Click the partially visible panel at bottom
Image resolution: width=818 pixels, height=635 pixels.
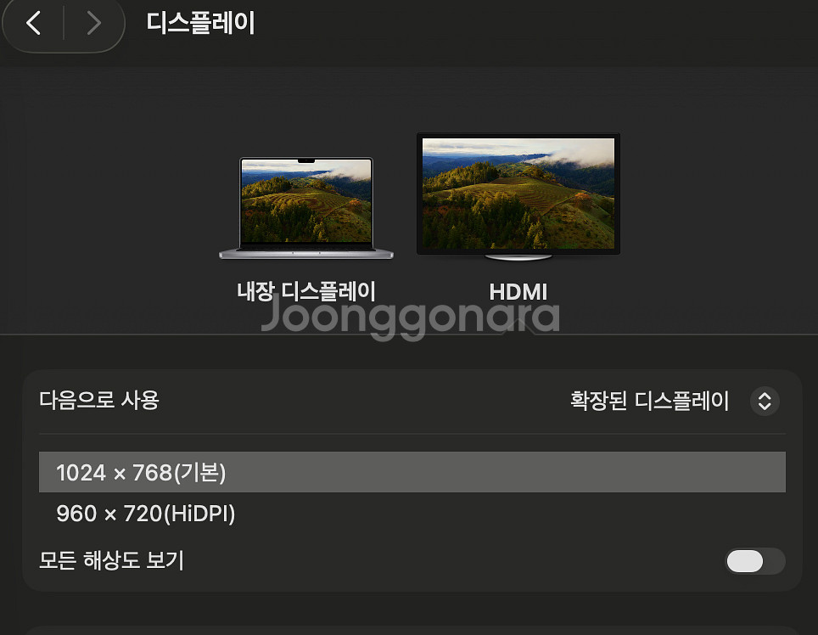click(x=412, y=630)
